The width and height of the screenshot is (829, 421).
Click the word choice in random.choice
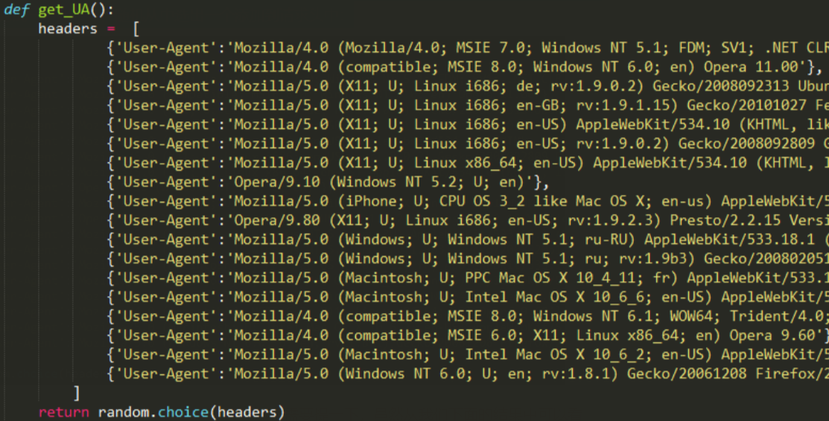click(x=183, y=412)
